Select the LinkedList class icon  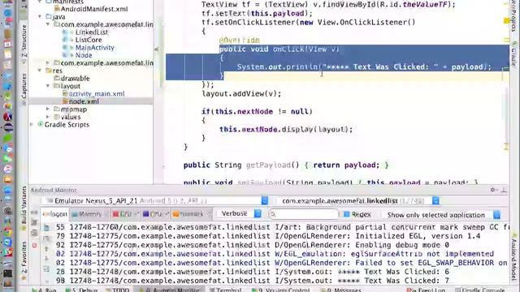point(65,32)
